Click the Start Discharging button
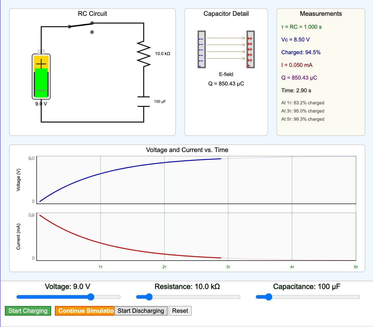 click(141, 311)
